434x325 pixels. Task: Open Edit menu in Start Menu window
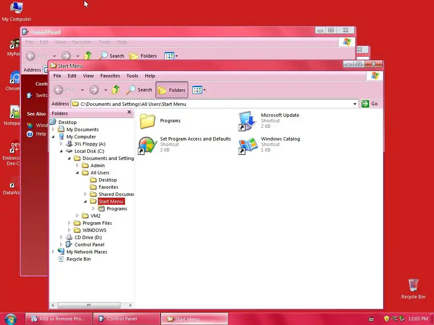click(72, 76)
